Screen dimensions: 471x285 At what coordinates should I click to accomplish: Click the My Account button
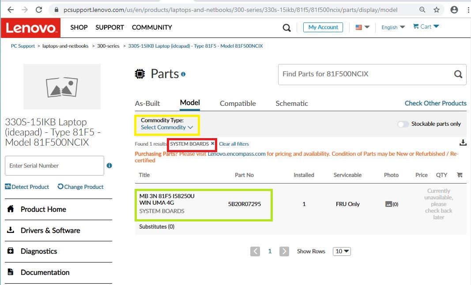point(323,27)
